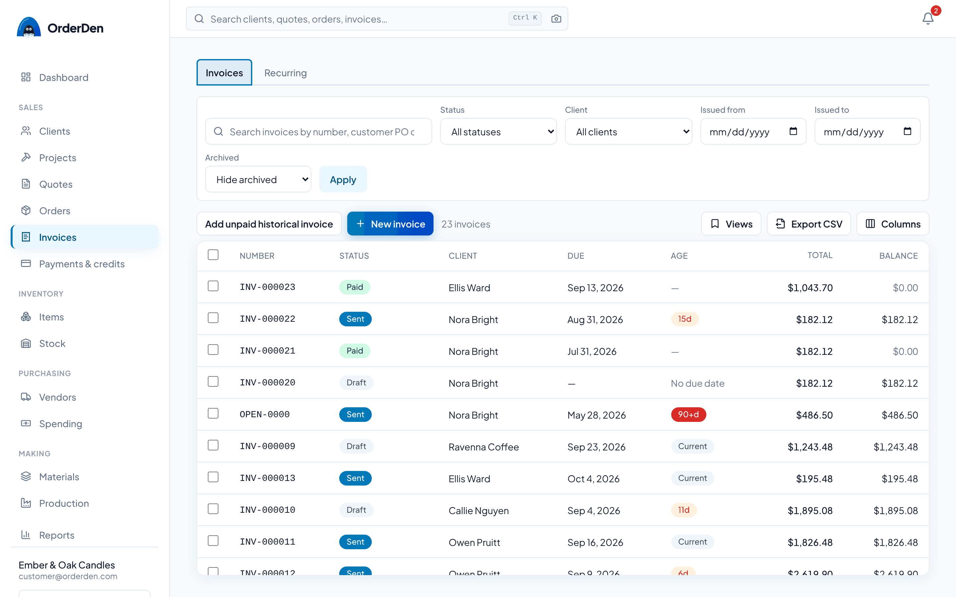The height and width of the screenshot is (597, 956).
Task: Go to Items under Inventory
Action: [85, 317]
